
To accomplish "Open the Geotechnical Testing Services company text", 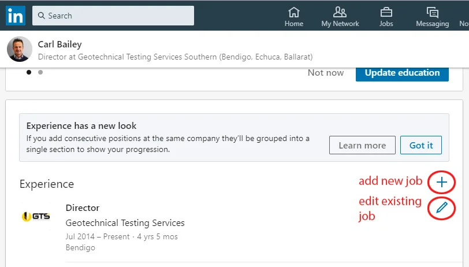I will coord(125,223).
